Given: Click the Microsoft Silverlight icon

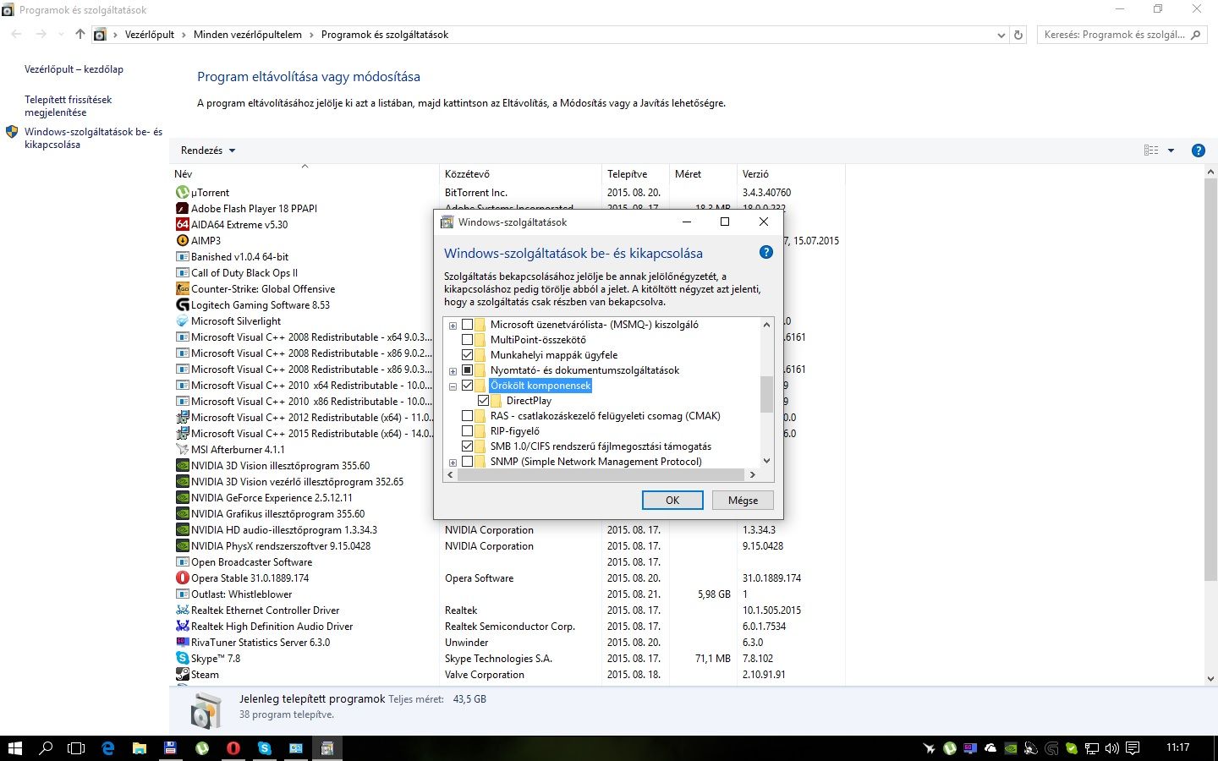Looking at the screenshot, I should (182, 321).
